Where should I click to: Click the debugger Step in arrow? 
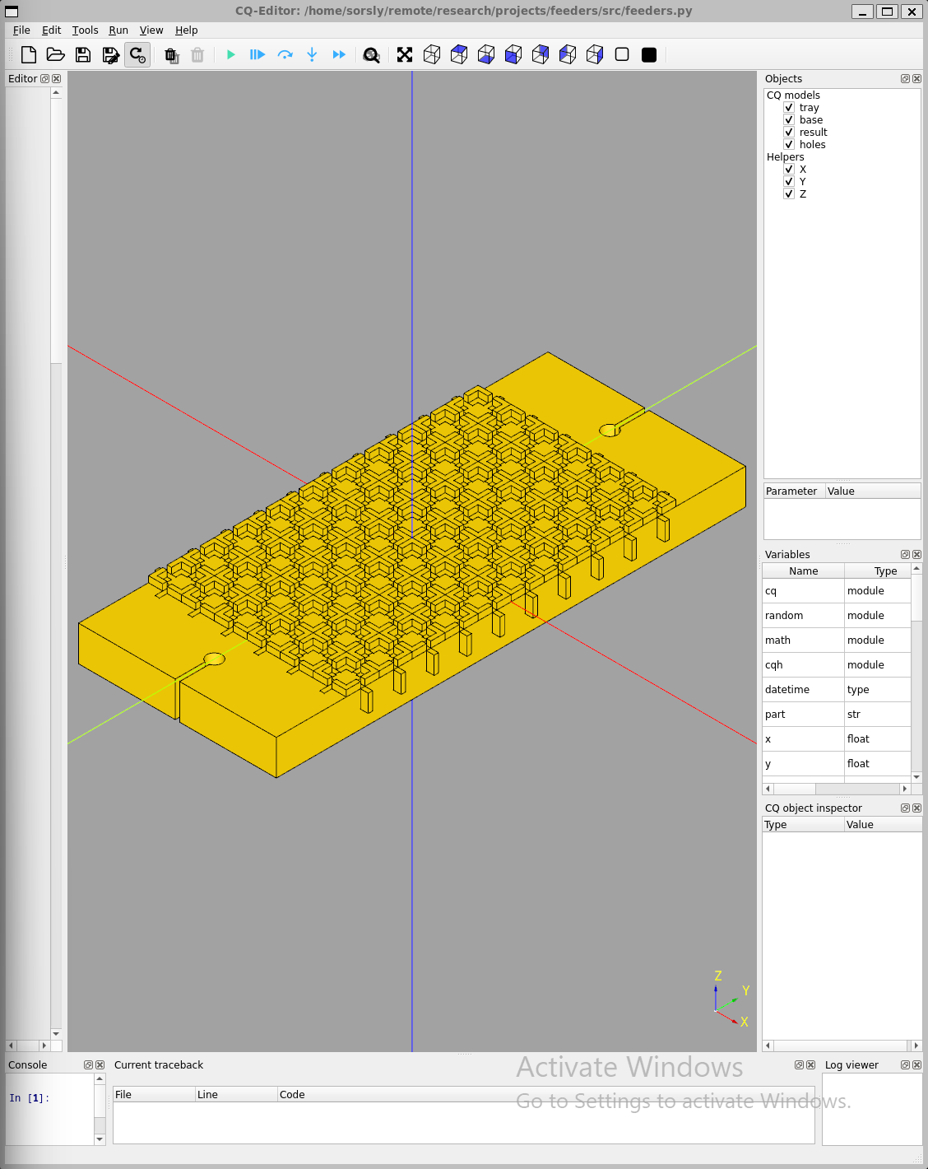click(x=312, y=55)
